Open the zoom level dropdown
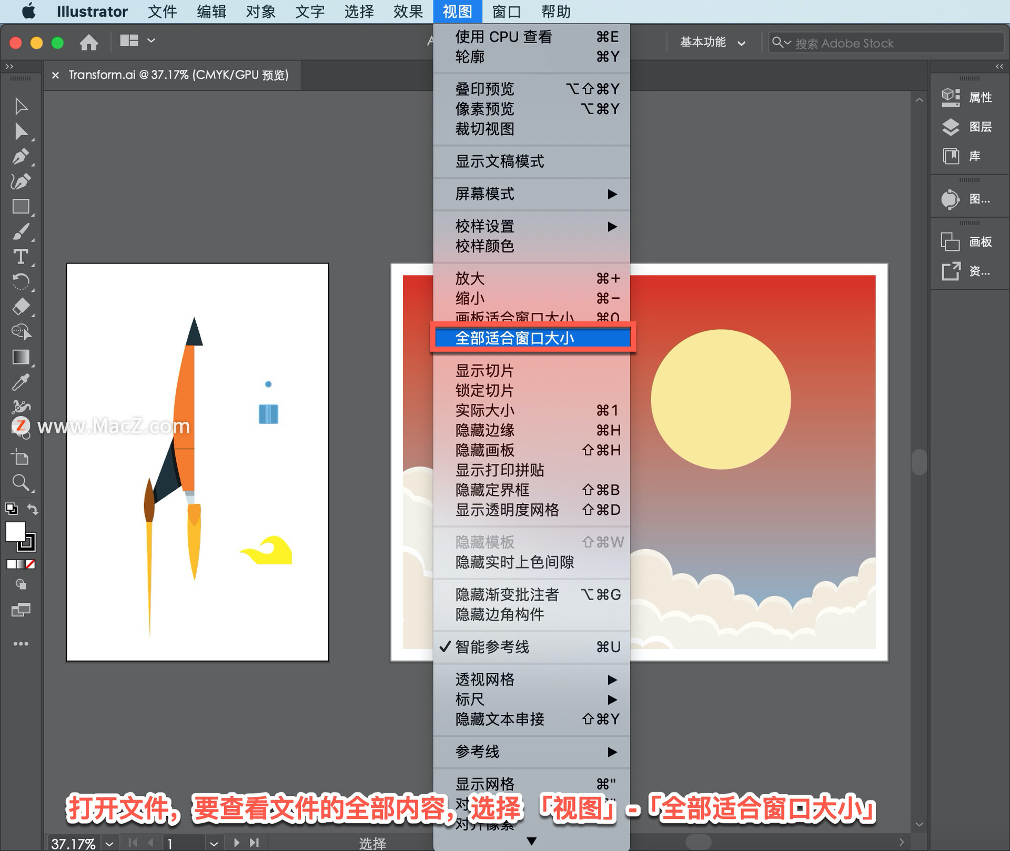This screenshot has width=1010, height=851. click(109, 844)
